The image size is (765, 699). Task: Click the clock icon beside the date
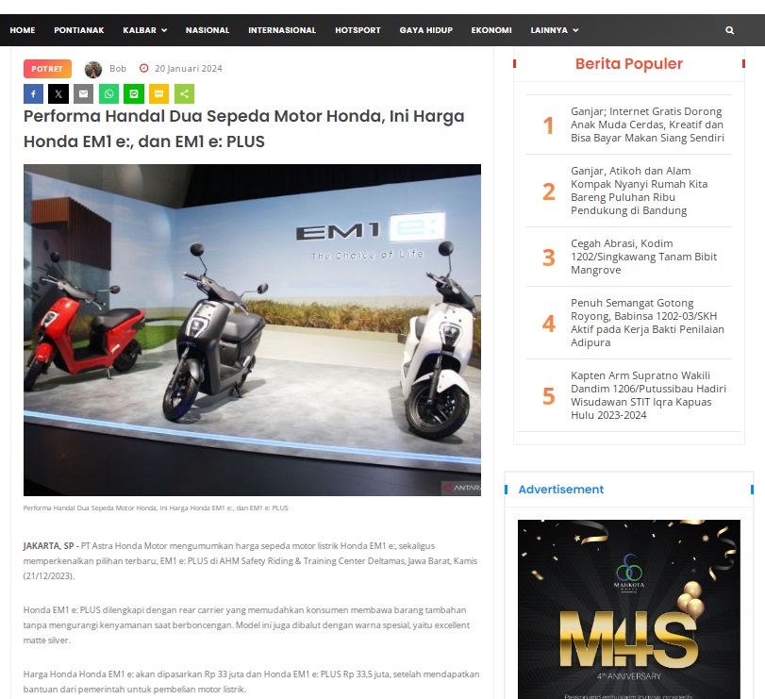point(144,68)
